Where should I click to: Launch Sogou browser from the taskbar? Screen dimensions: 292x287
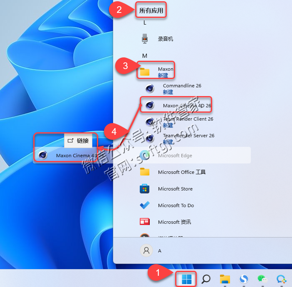[x=245, y=279]
